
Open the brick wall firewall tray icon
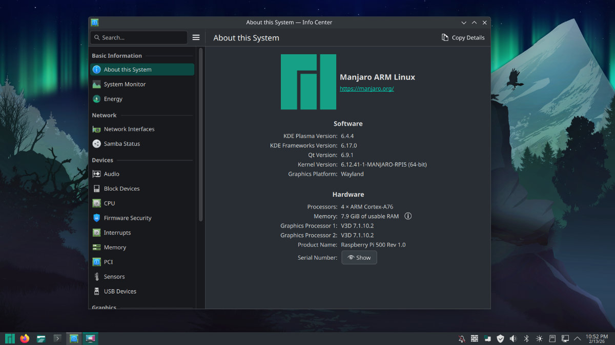475,338
